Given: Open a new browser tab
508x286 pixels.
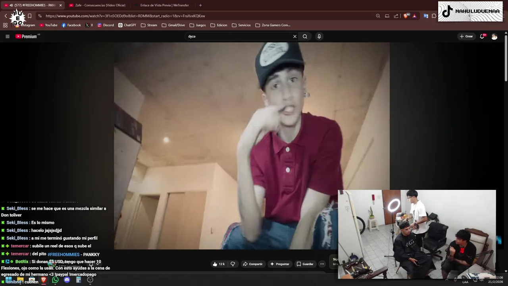Looking at the screenshot, I should [200, 5].
